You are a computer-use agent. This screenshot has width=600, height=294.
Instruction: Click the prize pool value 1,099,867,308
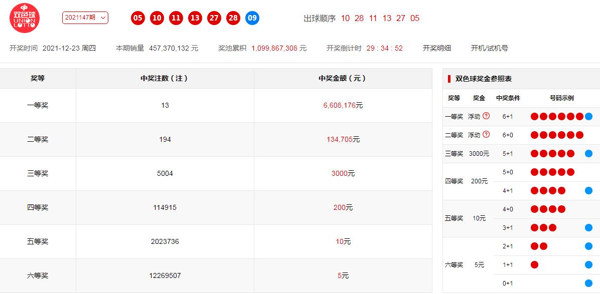coord(274,48)
